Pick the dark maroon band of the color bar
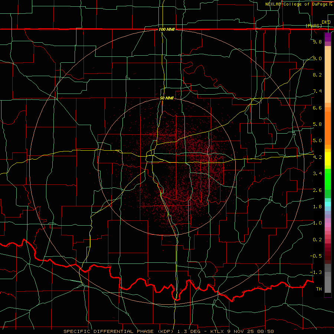The image size is (334, 334). coord(328,253)
